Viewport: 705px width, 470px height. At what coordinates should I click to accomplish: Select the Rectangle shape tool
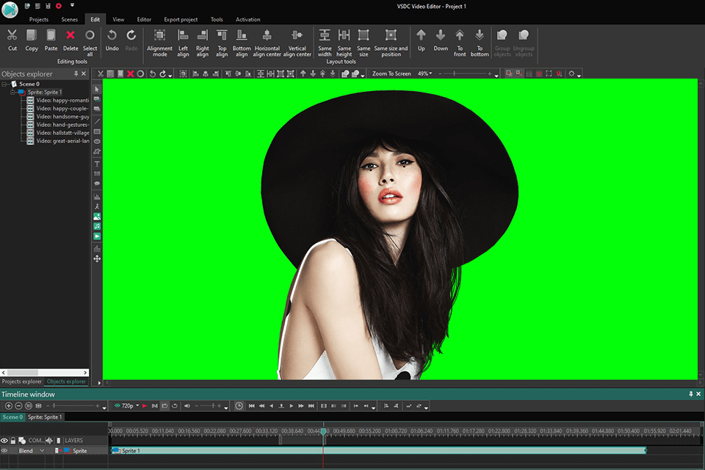point(97,131)
